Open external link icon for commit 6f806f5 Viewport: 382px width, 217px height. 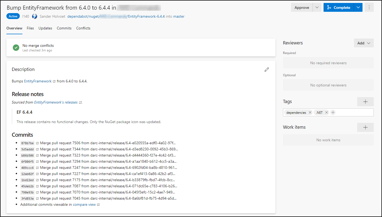point(37,162)
